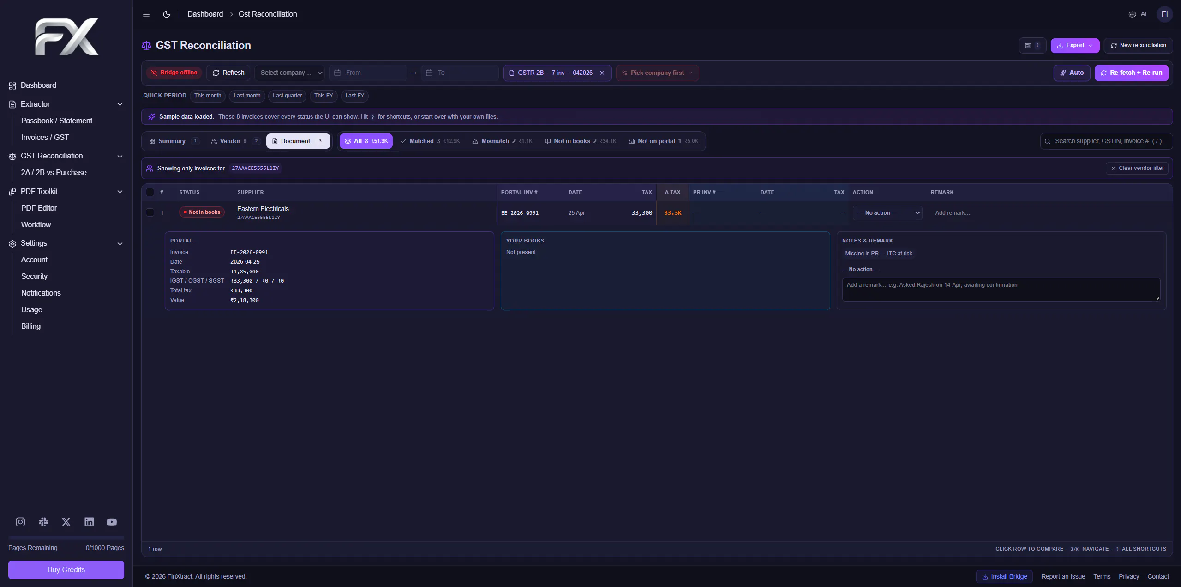Click the Dashboard grid icon in sidebar
This screenshot has width=1181, height=587.
point(12,85)
